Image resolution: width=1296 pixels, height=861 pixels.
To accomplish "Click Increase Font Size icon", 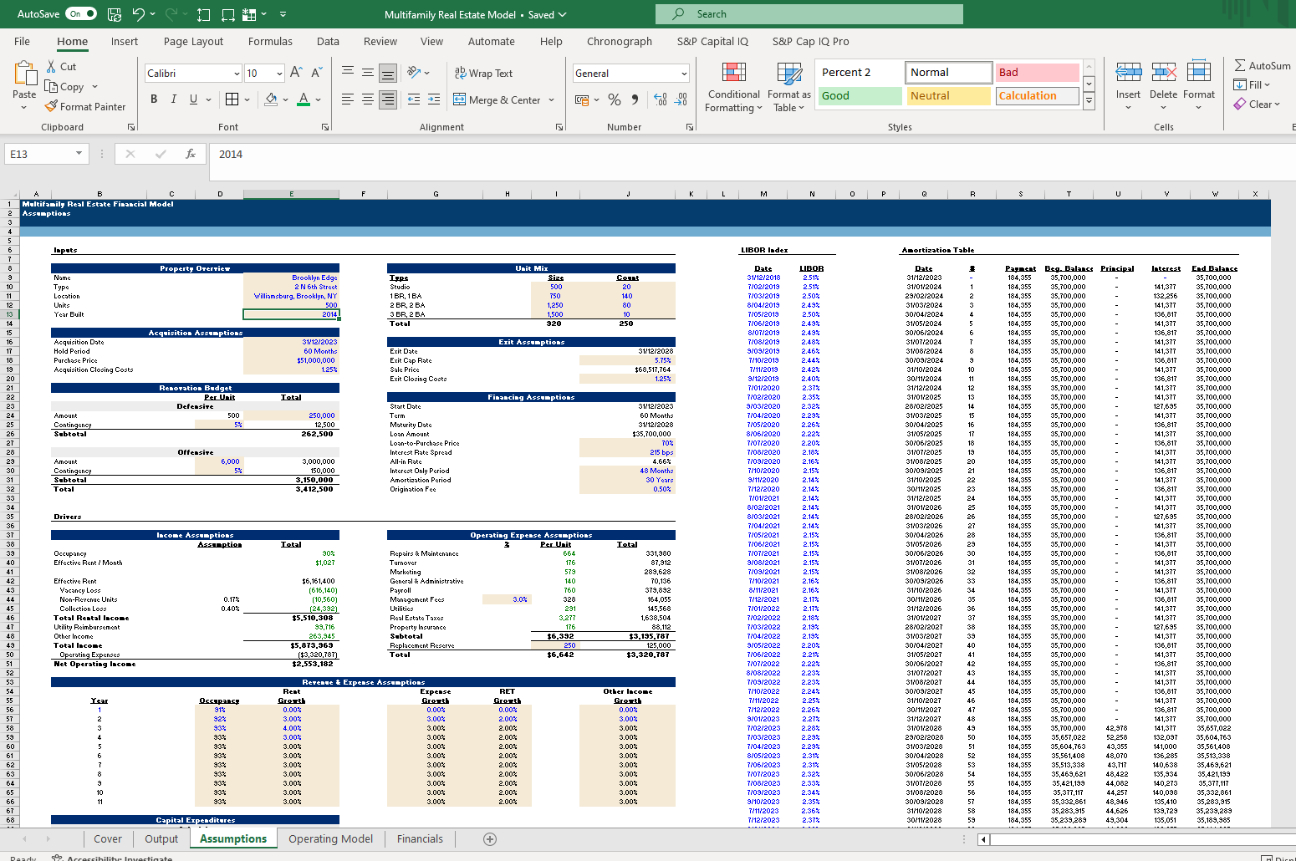I will coord(296,73).
